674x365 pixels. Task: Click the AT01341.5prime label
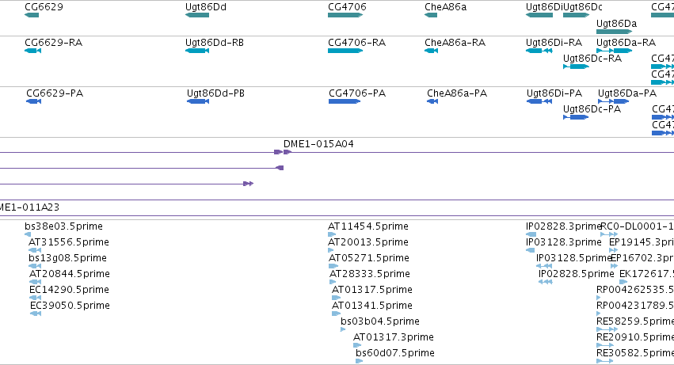tap(371, 306)
